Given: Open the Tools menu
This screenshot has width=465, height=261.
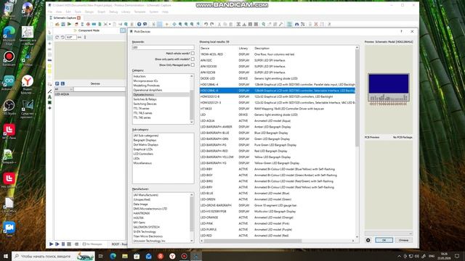Looking at the screenshot, I should tap(78, 12).
